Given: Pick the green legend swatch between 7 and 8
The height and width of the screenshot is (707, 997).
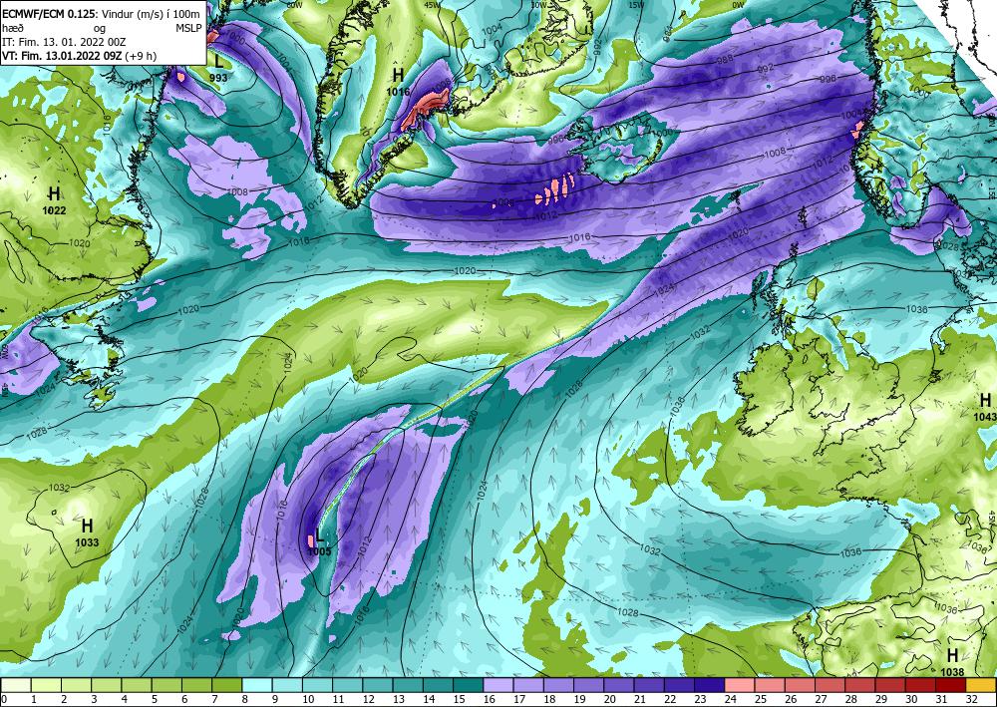Looking at the screenshot, I should point(226,685).
